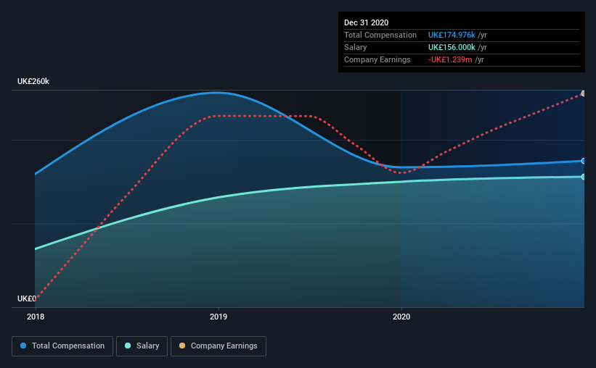Click the 2020 axis label
The height and width of the screenshot is (368, 596).
pyautogui.click(x=401, y=317)
